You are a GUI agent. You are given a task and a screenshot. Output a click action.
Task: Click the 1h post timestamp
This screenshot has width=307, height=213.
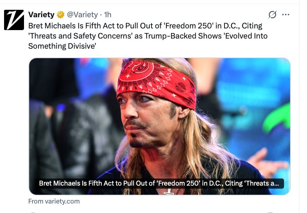108,15
